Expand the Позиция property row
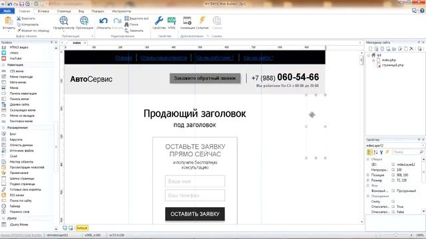 click(x=368, y=175)
